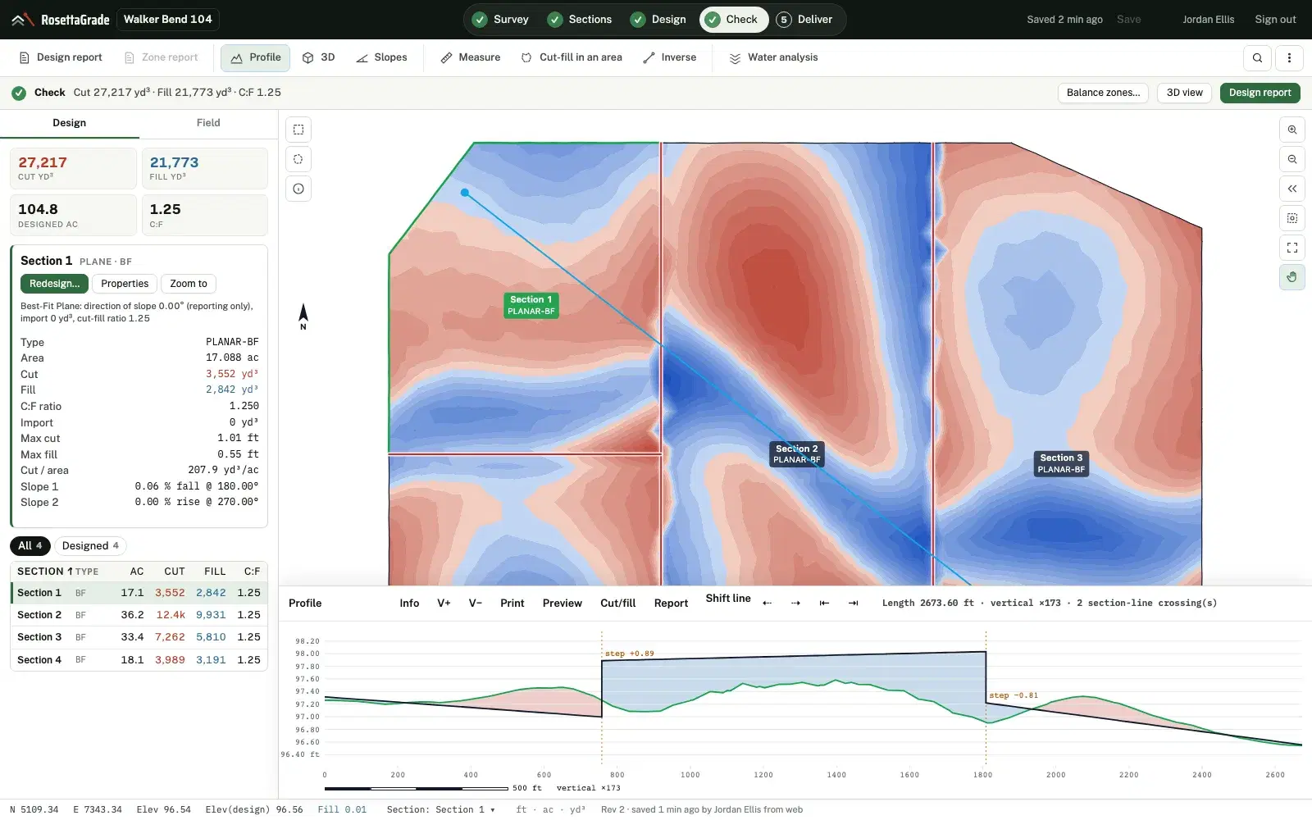1312x820 pixels.
Task: Go to the Survey step
Action: 502,20
